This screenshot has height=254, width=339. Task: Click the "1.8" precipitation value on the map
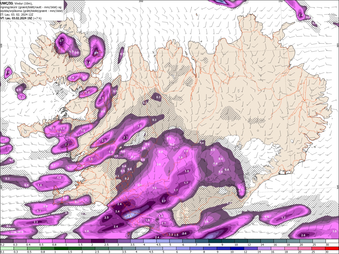[187, 171]
